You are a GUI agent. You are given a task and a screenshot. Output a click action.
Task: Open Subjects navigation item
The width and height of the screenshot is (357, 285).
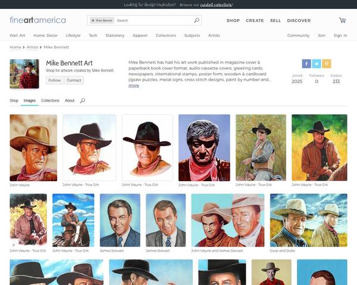(192, 36)
